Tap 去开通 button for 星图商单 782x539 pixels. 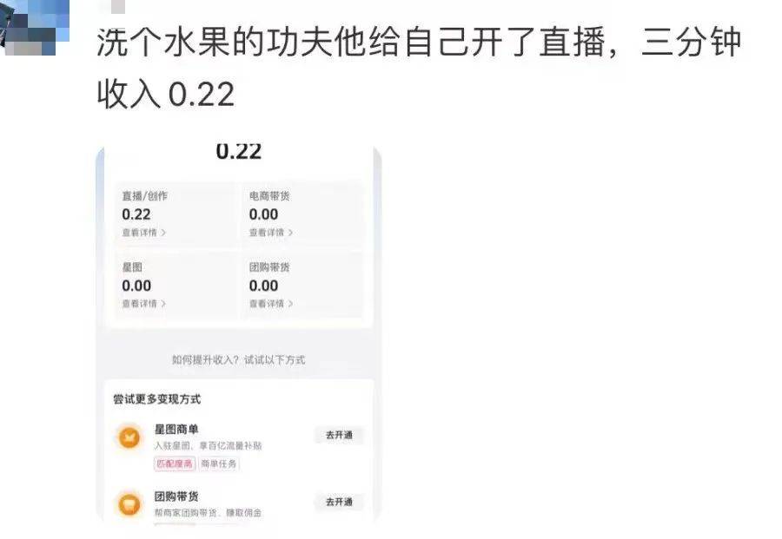point(339,435)
